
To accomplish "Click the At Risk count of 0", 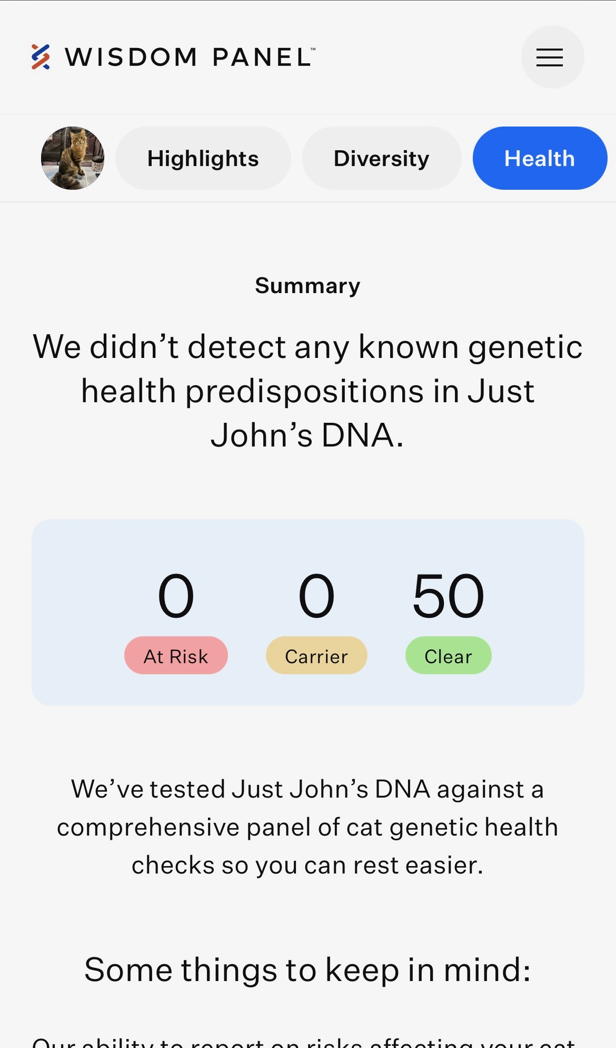I will pos(176,596).
